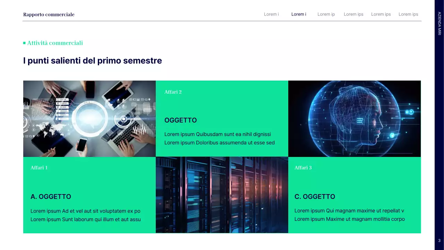Click the "Affari 1" label
Viewport: 444px width, 250px height.
[39, 168]
